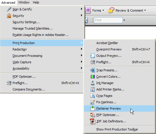Open the Window menu
Image resolution: width=156 pixels, height=134 pixels.
[x=24, y=2]
